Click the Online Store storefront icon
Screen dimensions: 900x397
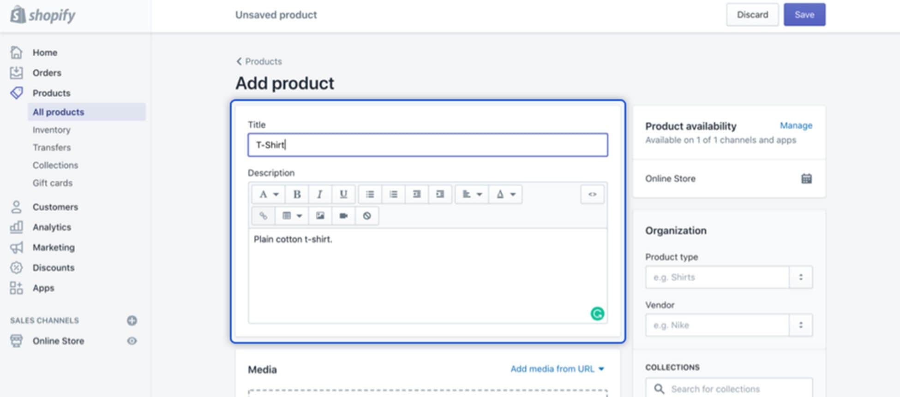[x=16, y=341]
